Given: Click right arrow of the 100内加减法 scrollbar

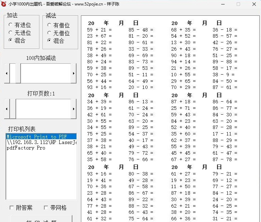Looking at the screenshot, I should 73,74.
